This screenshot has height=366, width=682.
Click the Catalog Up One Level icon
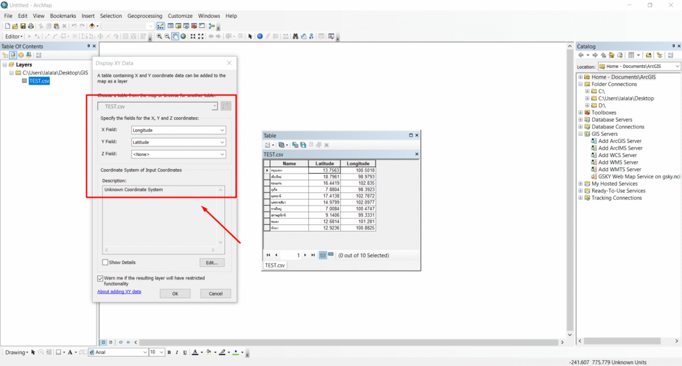click(603, 55)
